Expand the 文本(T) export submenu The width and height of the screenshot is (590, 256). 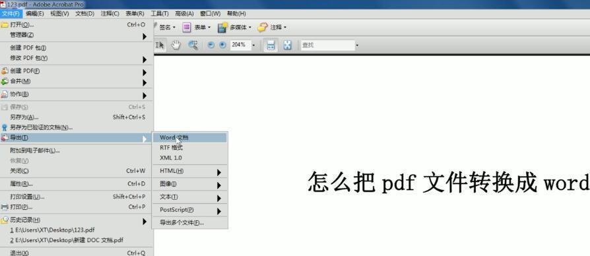pyautogui.click(x=189, y=197)
